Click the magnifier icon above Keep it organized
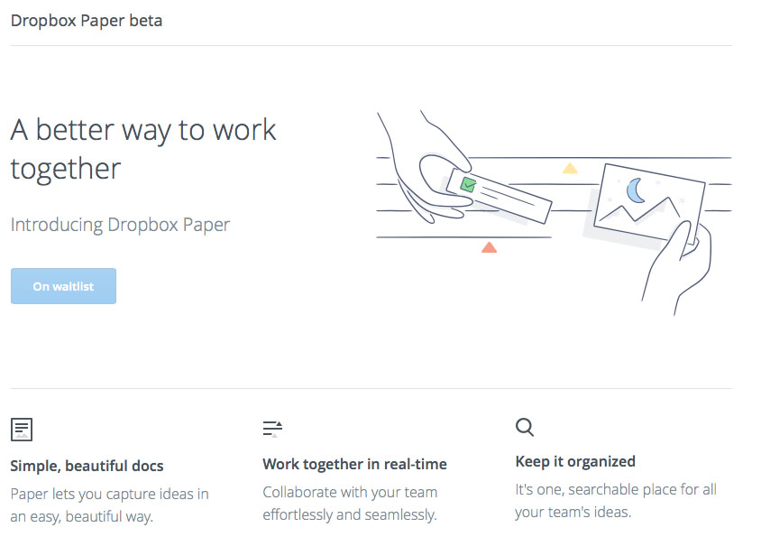Viewport: 761px width, 546px height. click(525, 428)
